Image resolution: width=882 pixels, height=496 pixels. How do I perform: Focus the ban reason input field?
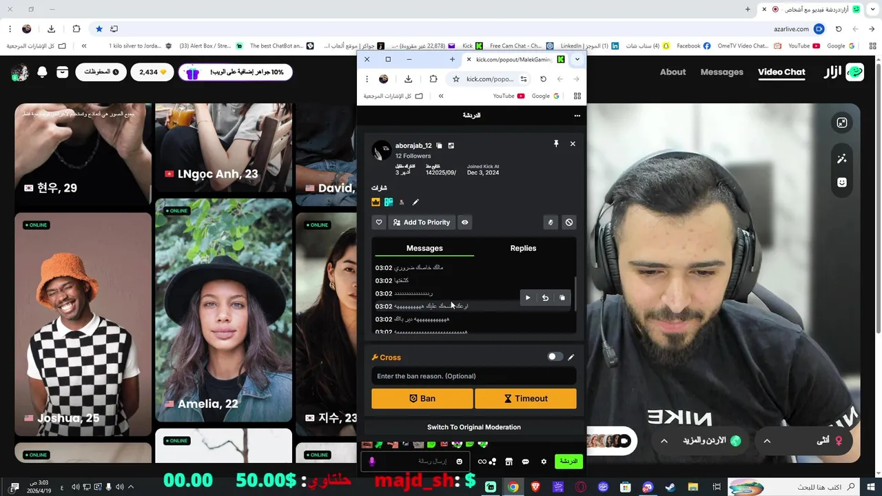(x=474, y=376)
